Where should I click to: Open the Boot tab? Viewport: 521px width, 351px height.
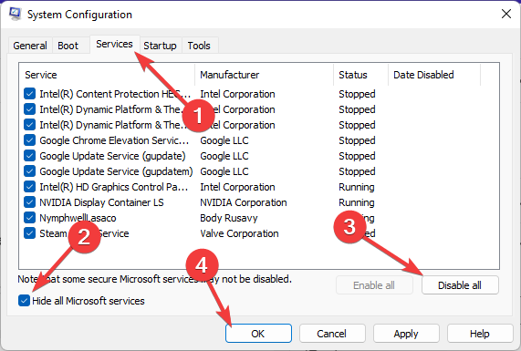tap(68, 46)
